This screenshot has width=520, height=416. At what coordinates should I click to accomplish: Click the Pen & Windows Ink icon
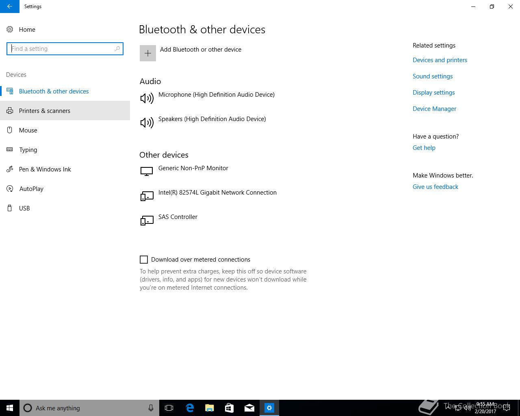click(10, 169)
